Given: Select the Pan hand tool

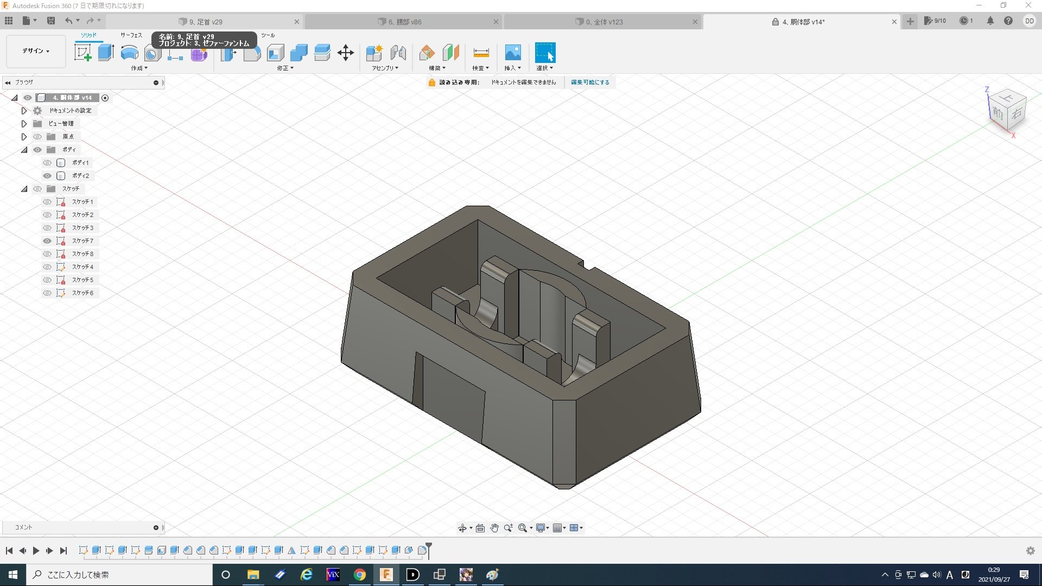Looking at the screenshot, I should pyautogui.click(x=494, y=528).
